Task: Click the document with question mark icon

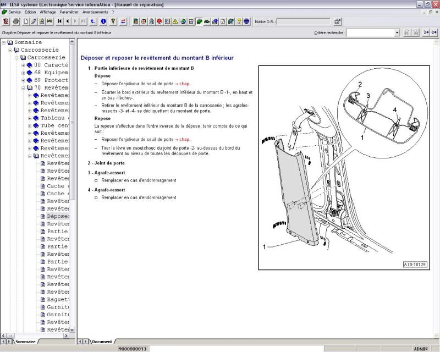Action: [x=239, y=21]
